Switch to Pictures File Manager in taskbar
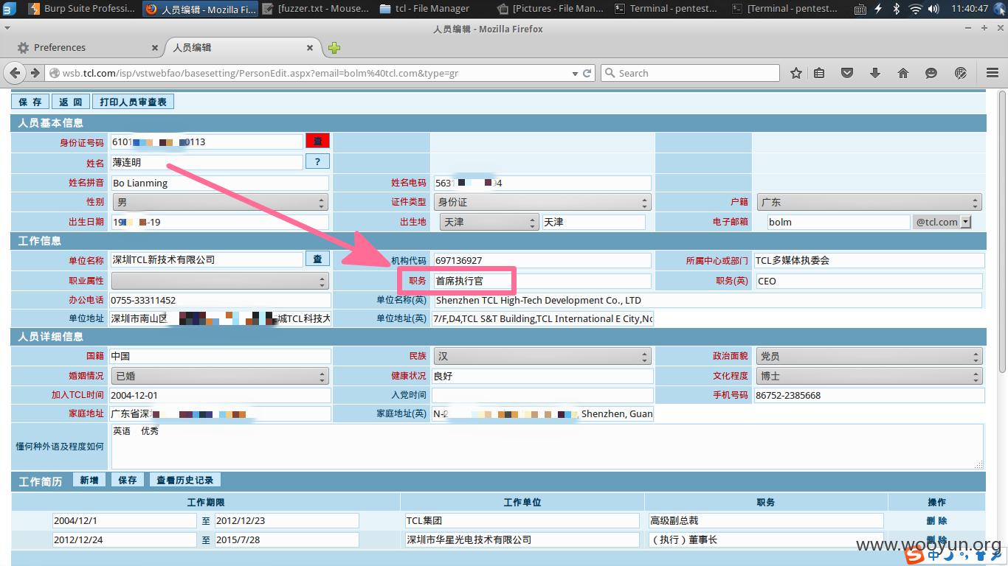The height and width of the screenshot is (566, 1008). pyautogui.click(x=550, y=9)
